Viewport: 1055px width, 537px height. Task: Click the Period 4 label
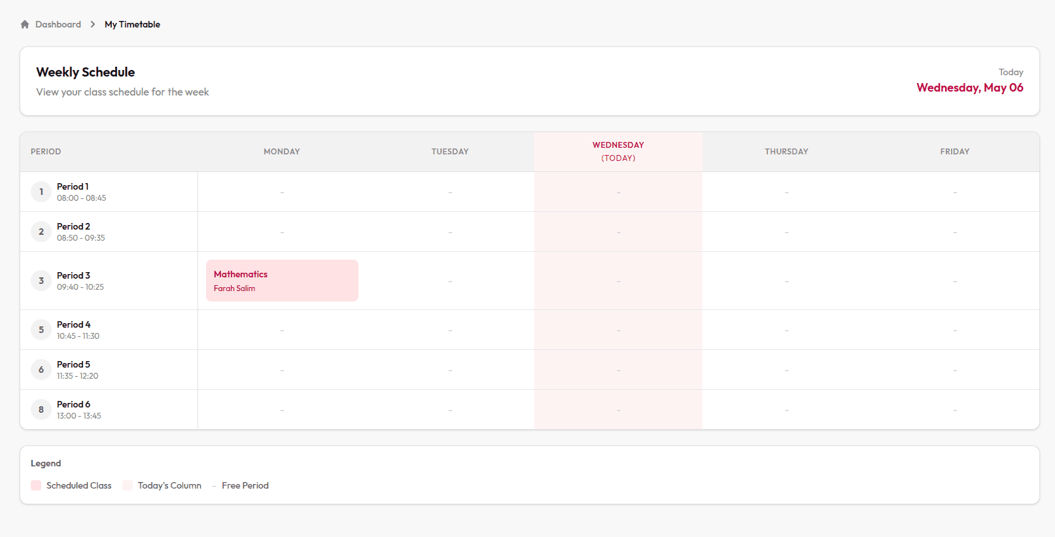[73, 324]
